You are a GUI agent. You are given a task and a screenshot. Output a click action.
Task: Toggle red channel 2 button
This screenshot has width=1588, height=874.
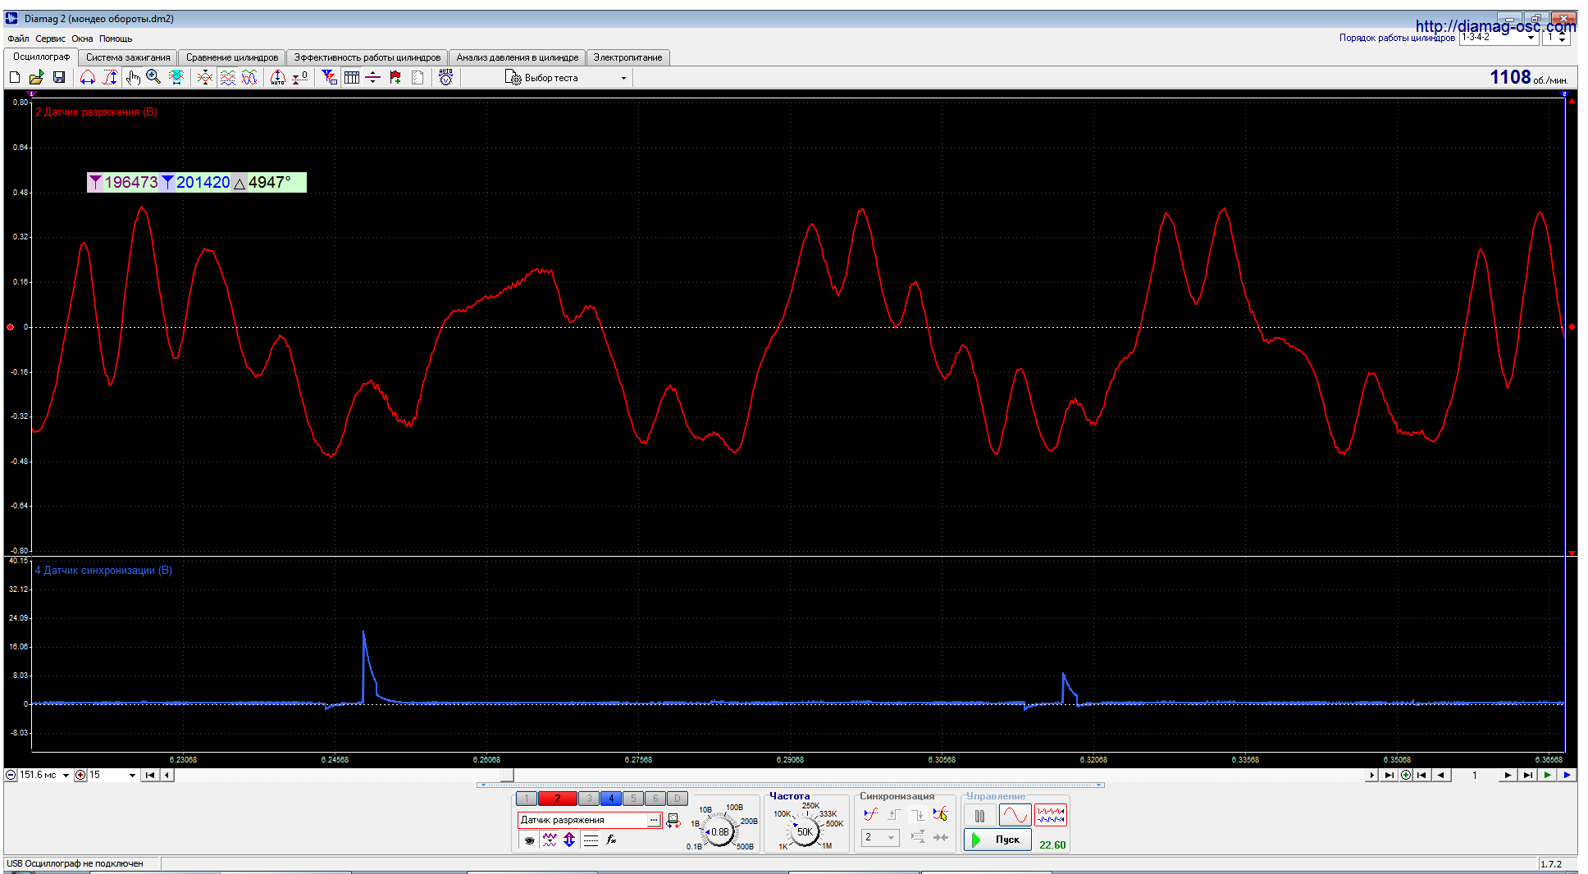click(x=558, y=799)
